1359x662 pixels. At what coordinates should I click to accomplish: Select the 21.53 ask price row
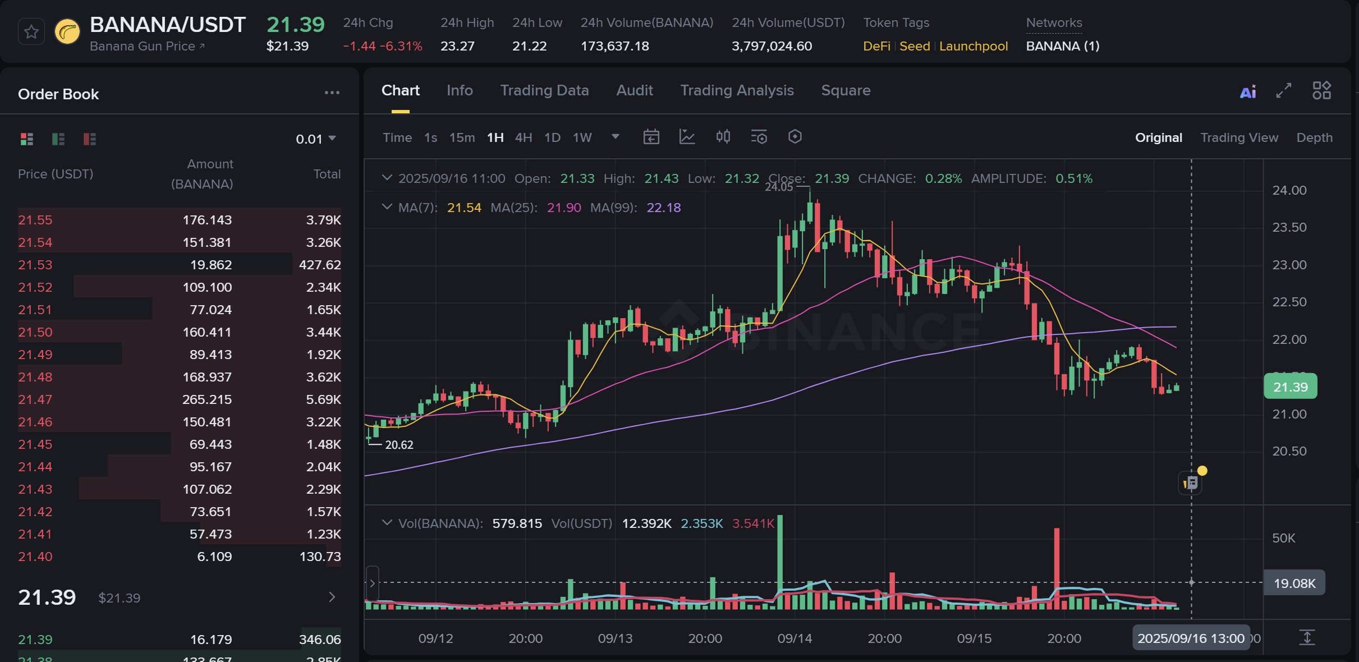[179, 264]
